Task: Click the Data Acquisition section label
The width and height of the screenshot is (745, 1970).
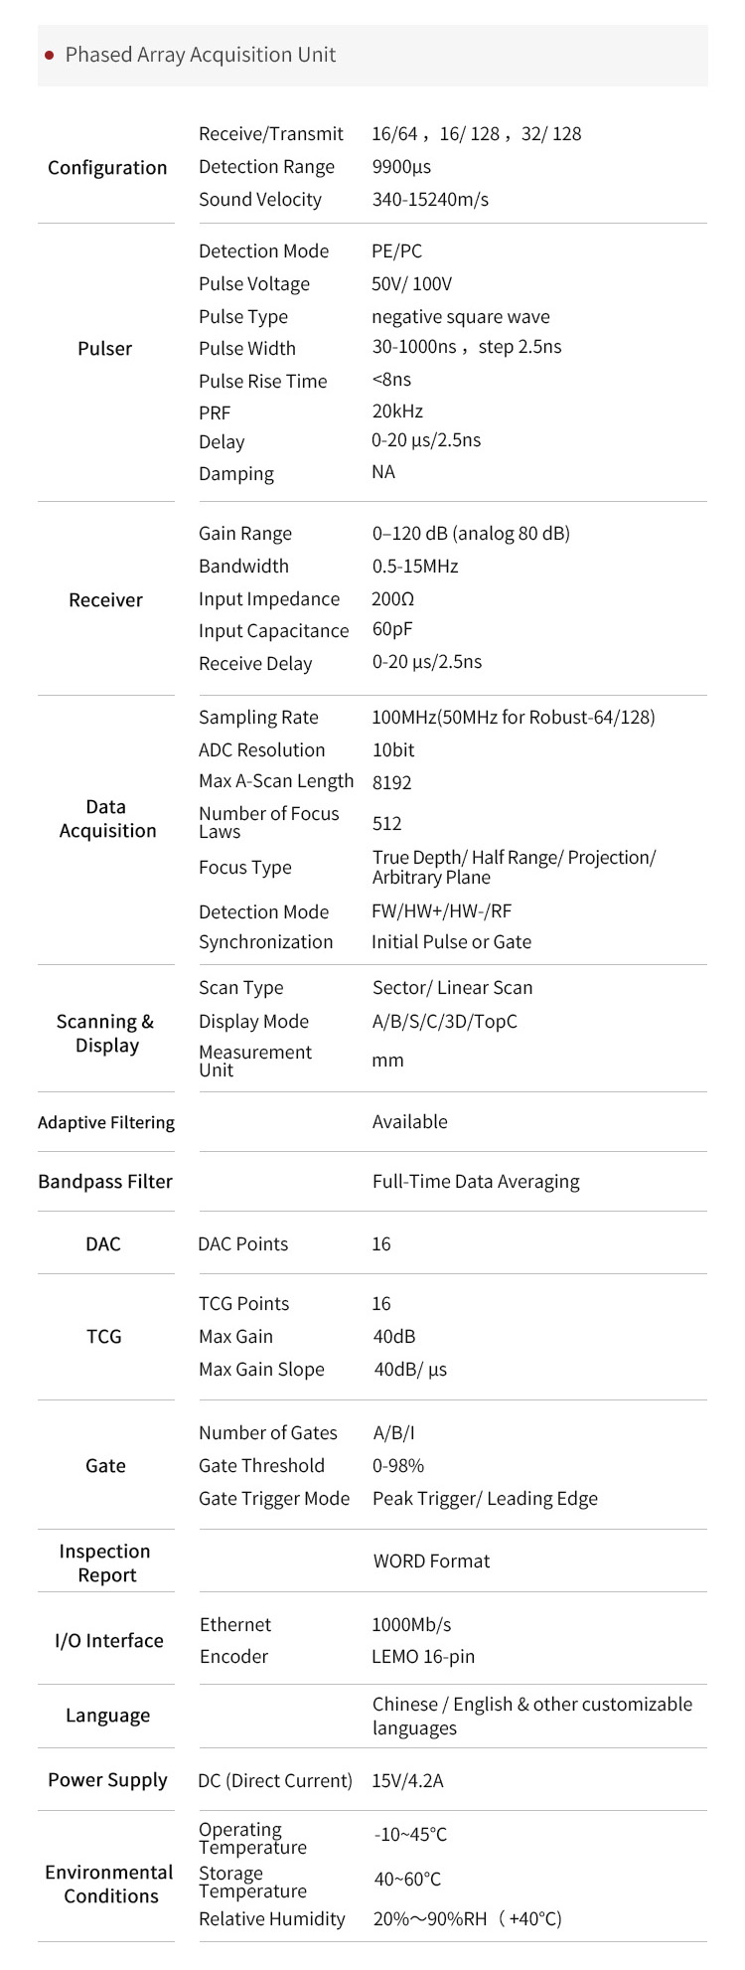Action: tap(107, 818)
